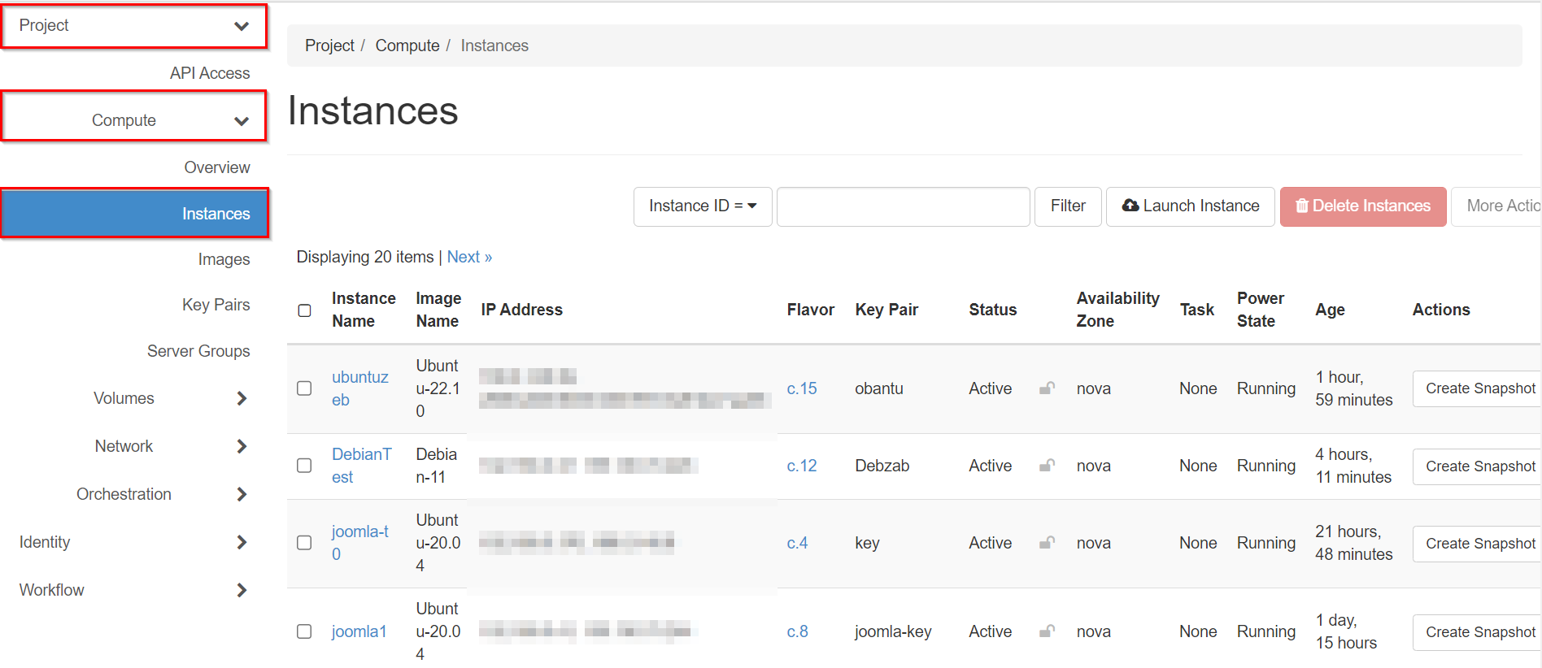Open the Instance ID filter dropdown
The height and width of the screenshot is (668, 1542).
(702, 206)
